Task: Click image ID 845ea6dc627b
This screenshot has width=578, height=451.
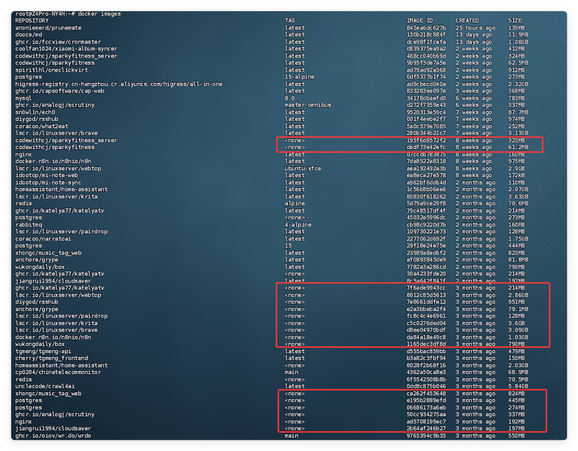Action: click(426, 28)
